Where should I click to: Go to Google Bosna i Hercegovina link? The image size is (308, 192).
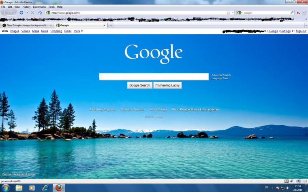click(x=195, y=110)
